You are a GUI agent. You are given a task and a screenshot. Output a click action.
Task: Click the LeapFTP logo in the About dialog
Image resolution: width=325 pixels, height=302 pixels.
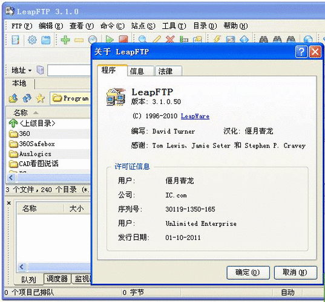coord(116,97)
